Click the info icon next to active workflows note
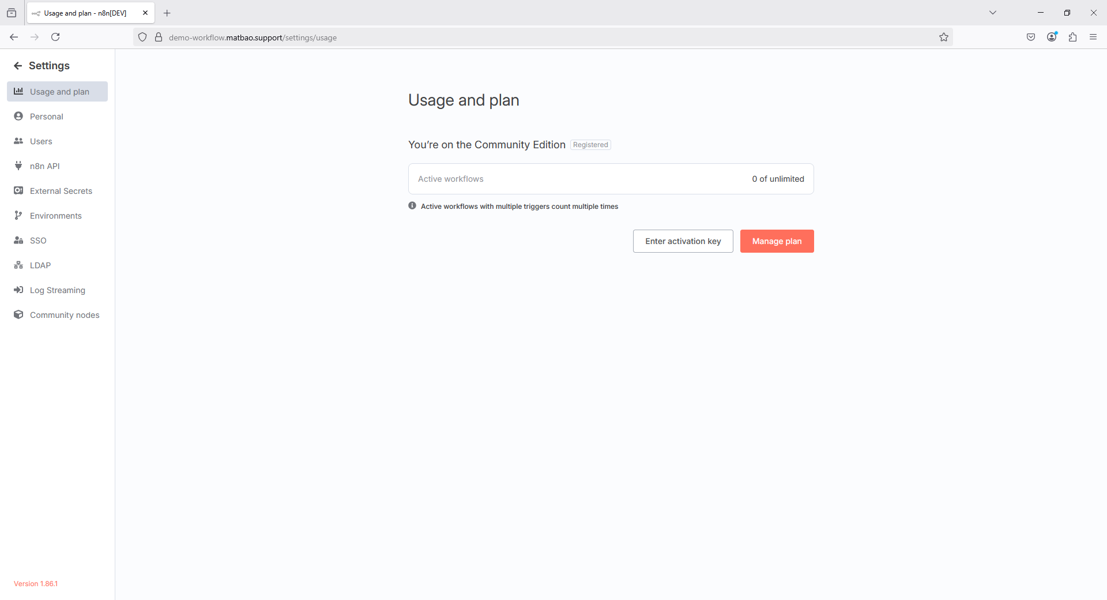 pyautogui.click(x=412, y=206)
